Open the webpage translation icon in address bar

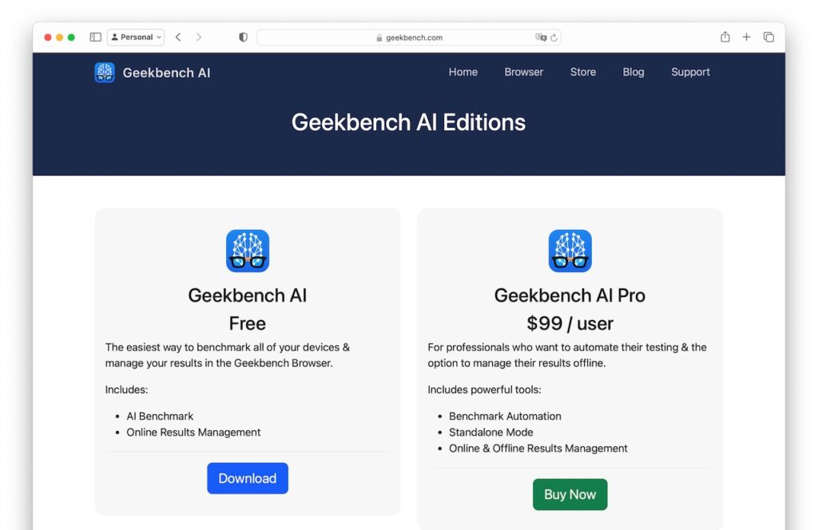point(542,37)
